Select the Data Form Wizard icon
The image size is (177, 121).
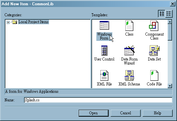(x=129, y=50)
